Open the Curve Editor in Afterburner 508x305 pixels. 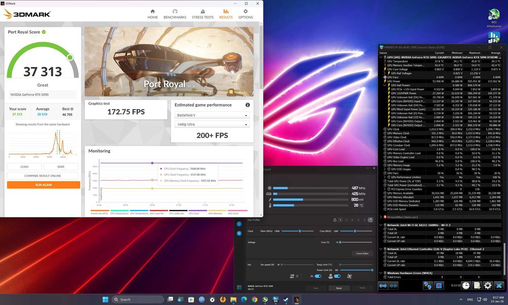(x=362, y=254)
